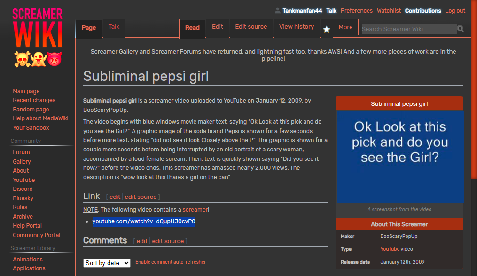Go to Recent changes in sidebar
Image resolution: width=477 pixels, height=276 pixels.
click(34, 100)
